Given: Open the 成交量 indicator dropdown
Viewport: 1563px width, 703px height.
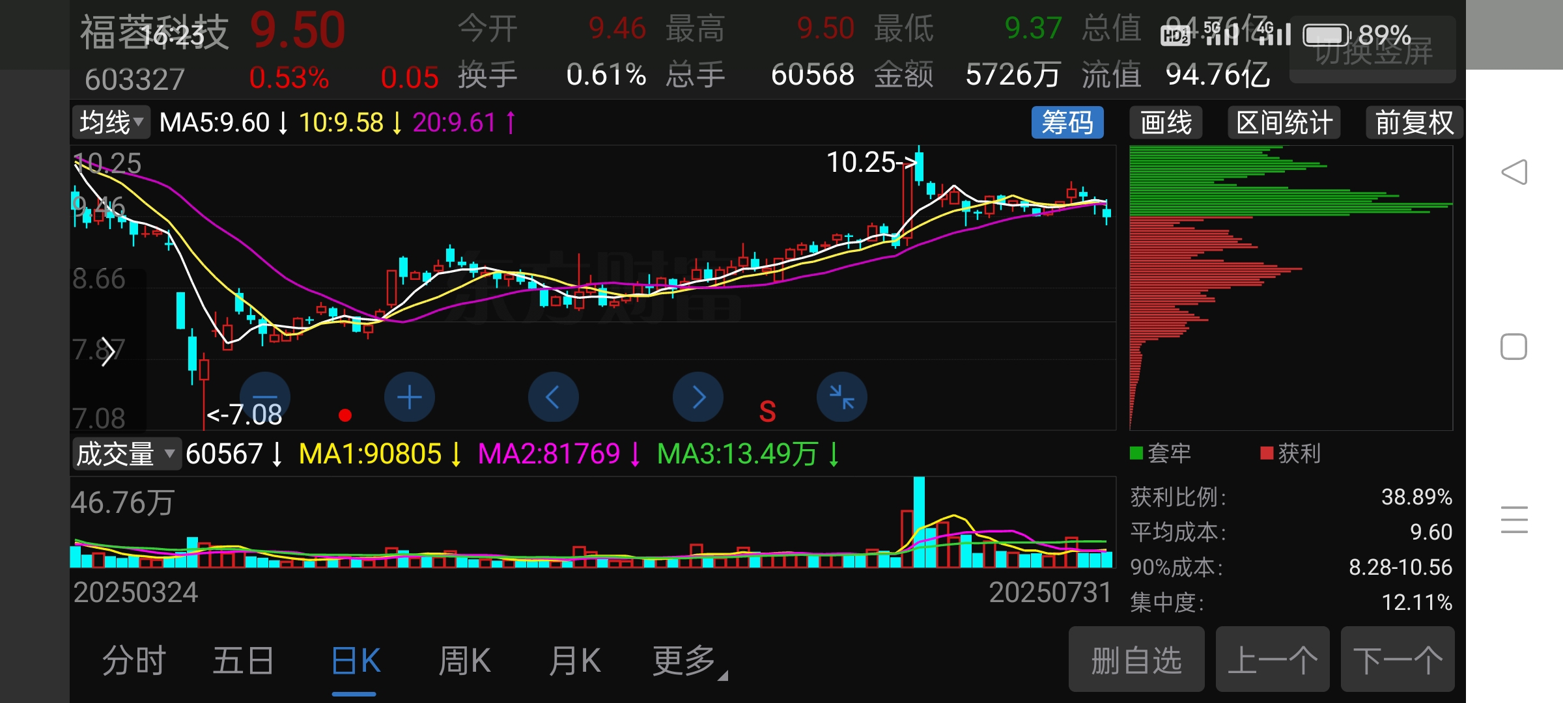Looking at the screenshot, I should pyautogui.click(x=126, y=454).
